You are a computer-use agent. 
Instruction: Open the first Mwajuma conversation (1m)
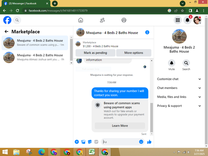point(35,43)
